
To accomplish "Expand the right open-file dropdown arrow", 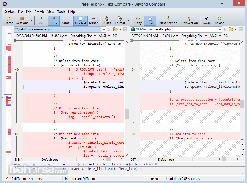I will (x=236, y=29).
